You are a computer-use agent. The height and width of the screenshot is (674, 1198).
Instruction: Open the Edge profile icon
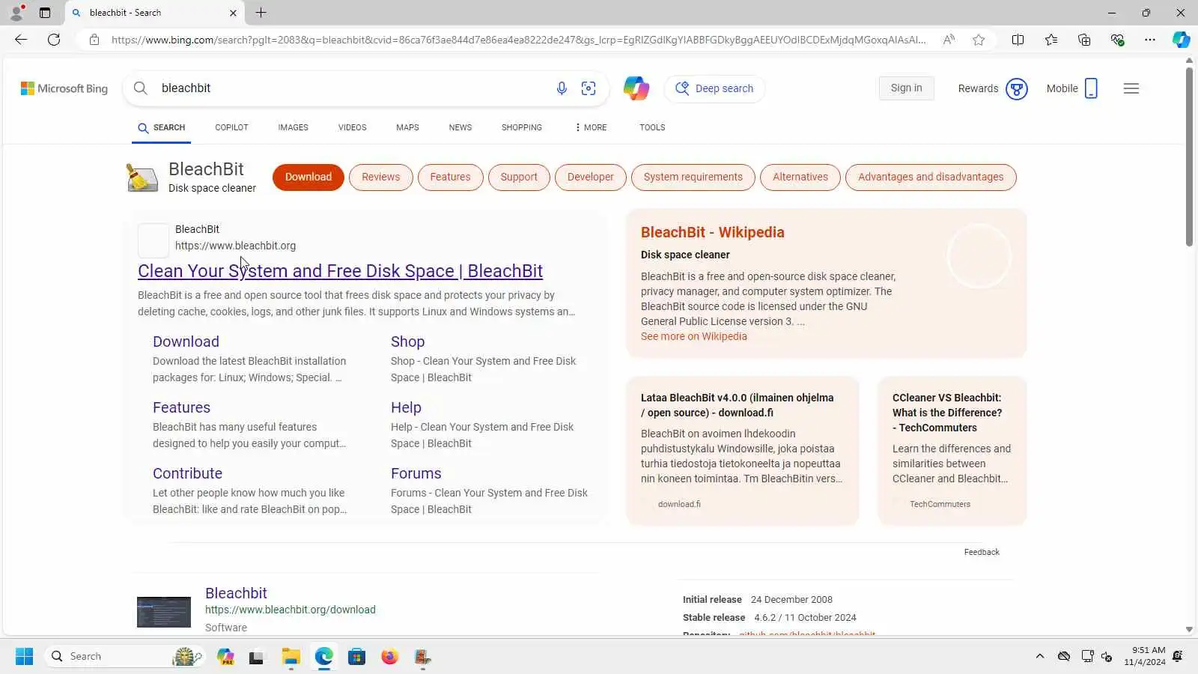pos(16,13)
